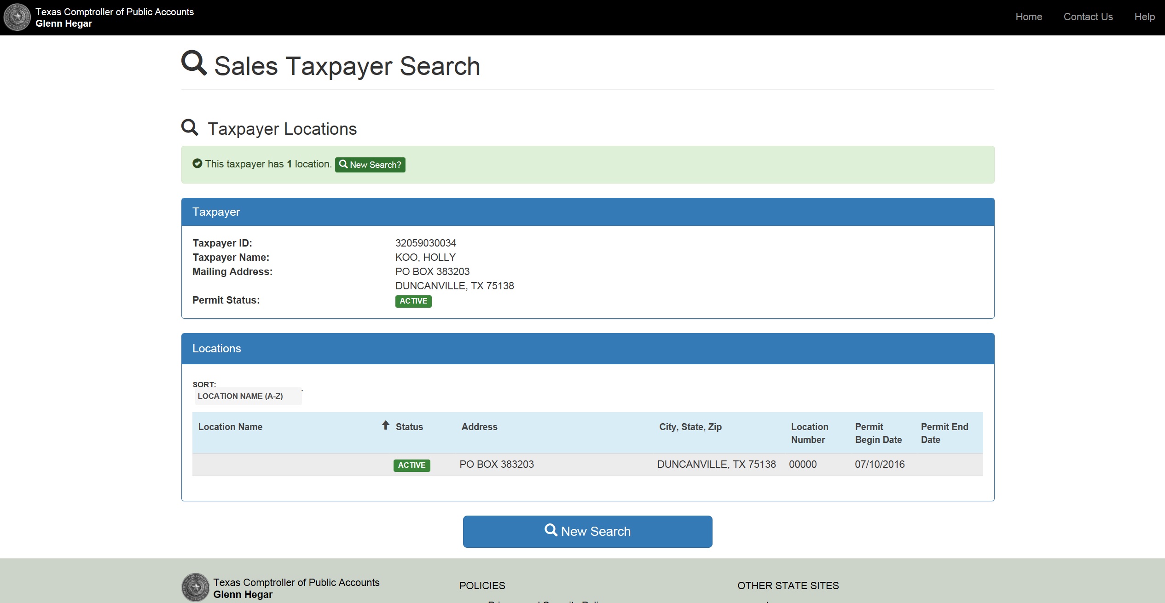Sort by the Permit Begin Date header
The width and height of the screenshot is (1165, 603).
(878, 433)
